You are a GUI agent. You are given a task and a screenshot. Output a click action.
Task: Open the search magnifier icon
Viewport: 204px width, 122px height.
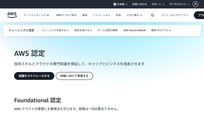152,15
